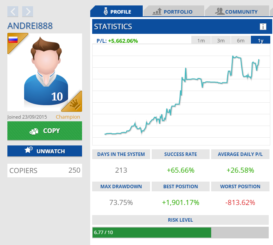The width and height of the screenshot is (273, 245).
Task: Click the trader avatar picture
Action: pyautogui.click(x=45, y=72)
